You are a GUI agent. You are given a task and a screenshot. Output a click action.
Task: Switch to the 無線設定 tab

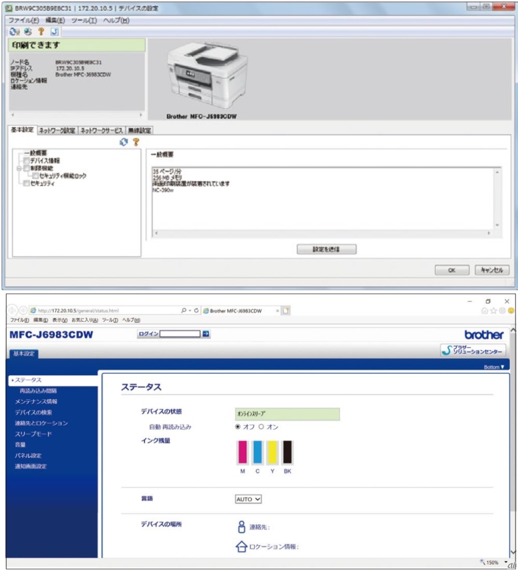[140, 130]
